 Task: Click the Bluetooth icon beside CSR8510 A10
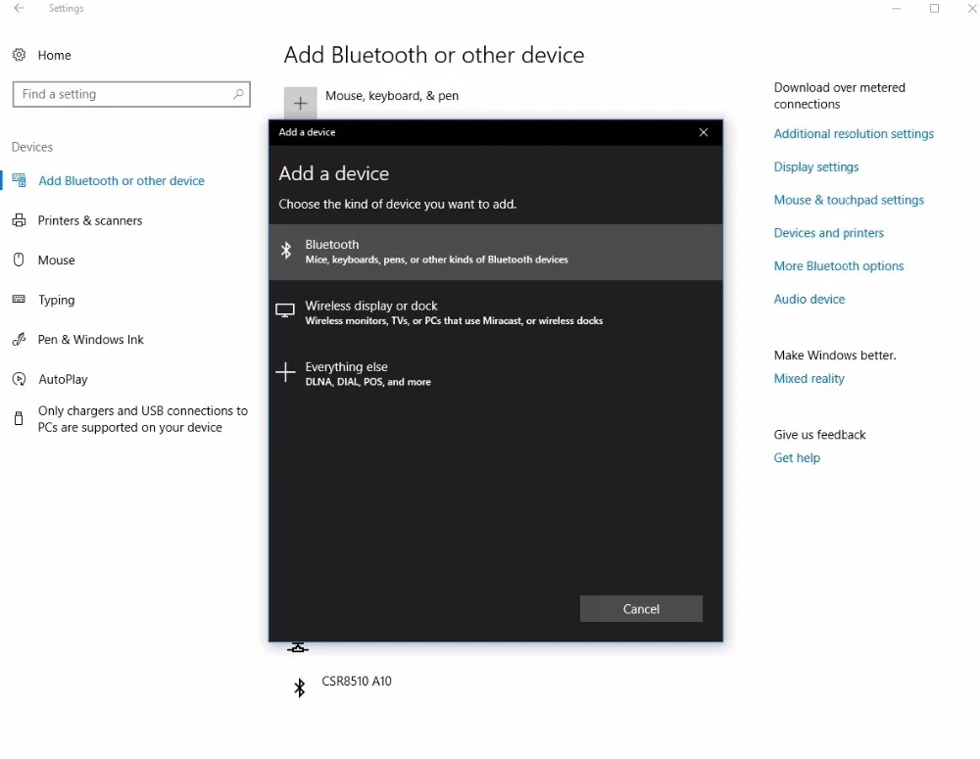pos(300,688)
